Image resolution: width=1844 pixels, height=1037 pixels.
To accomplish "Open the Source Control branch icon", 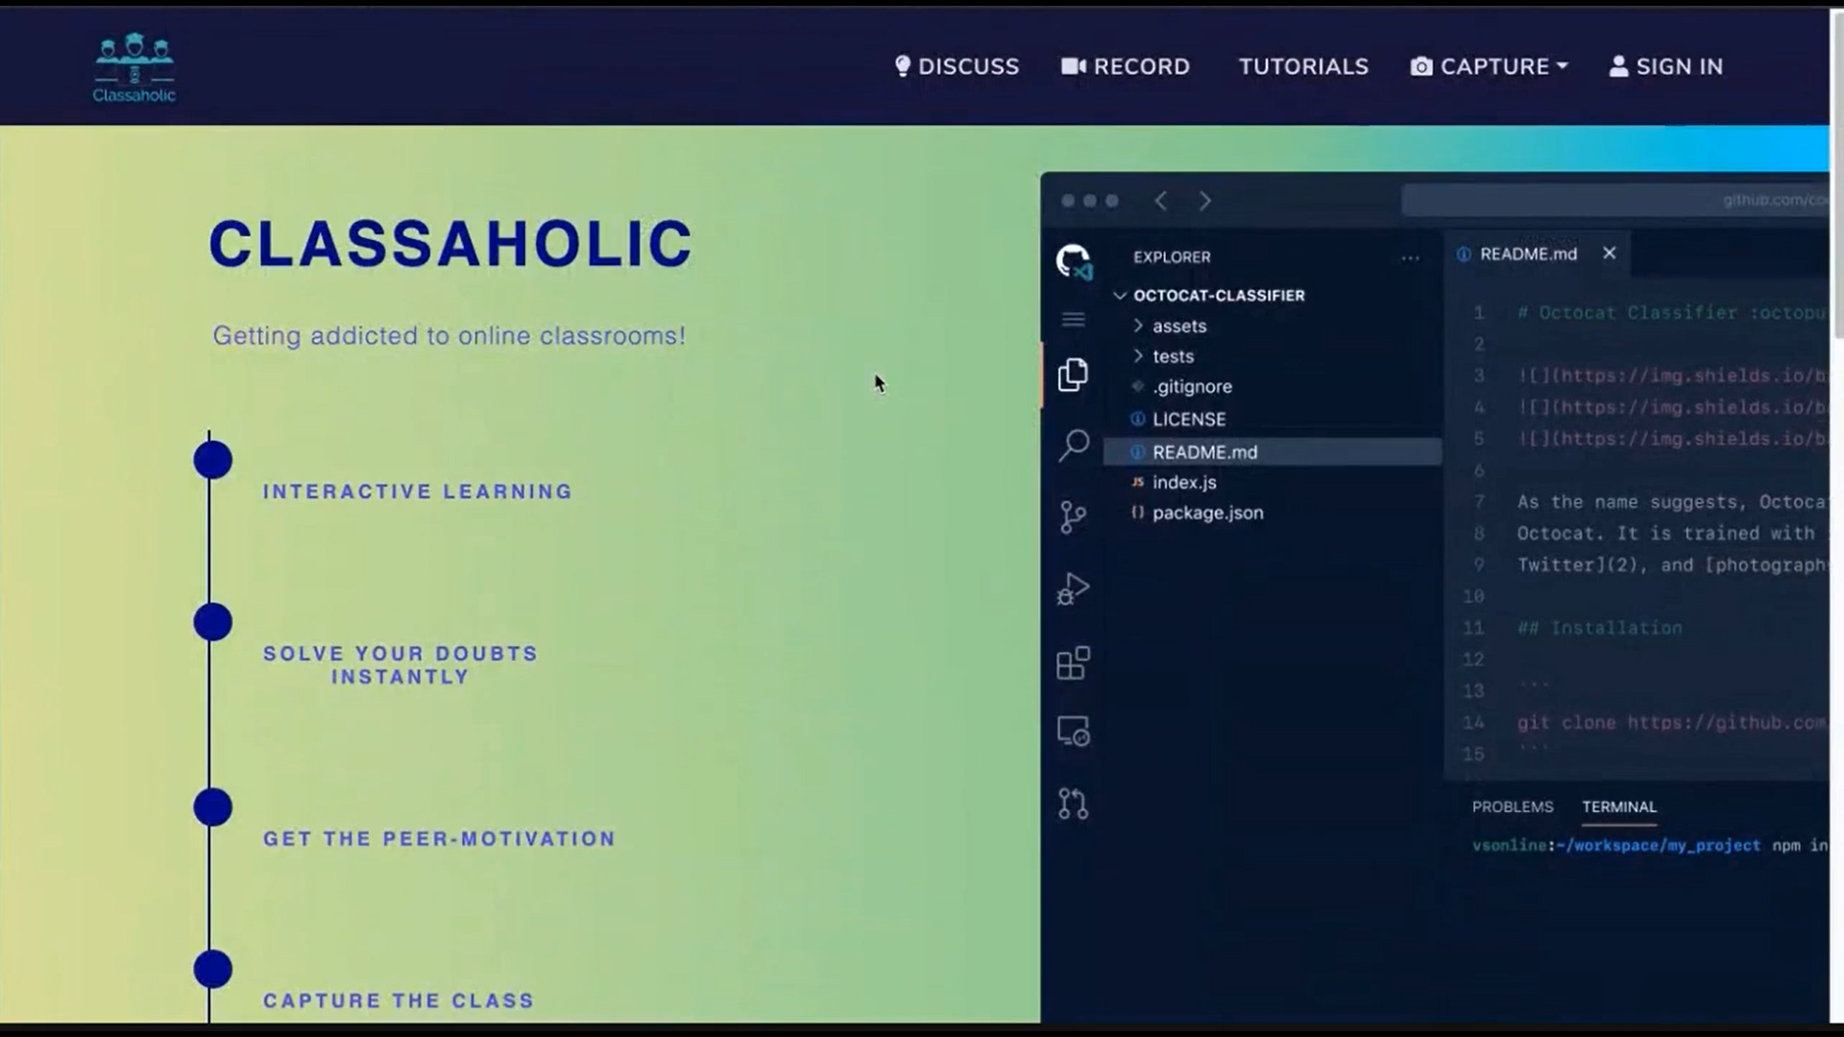I will (1073, 517).
